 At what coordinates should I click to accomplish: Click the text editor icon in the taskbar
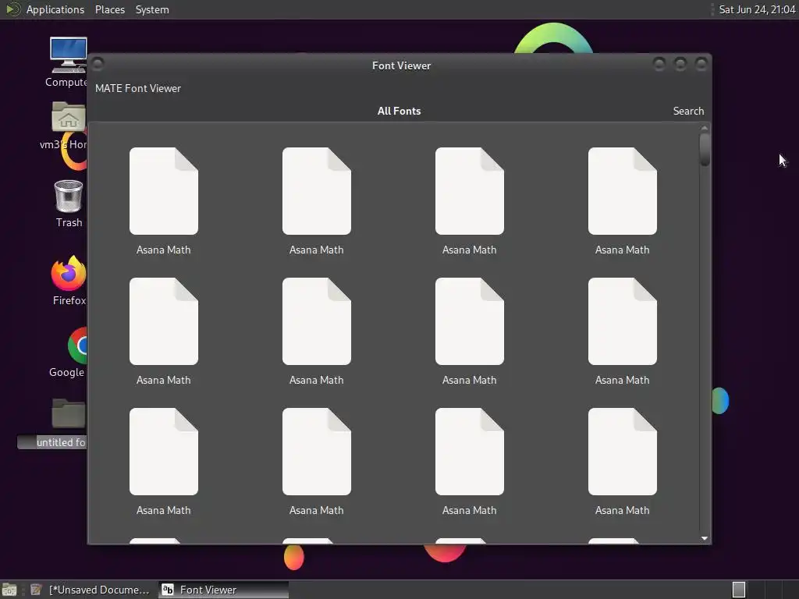pyautogui.click(x=36, y=590)
